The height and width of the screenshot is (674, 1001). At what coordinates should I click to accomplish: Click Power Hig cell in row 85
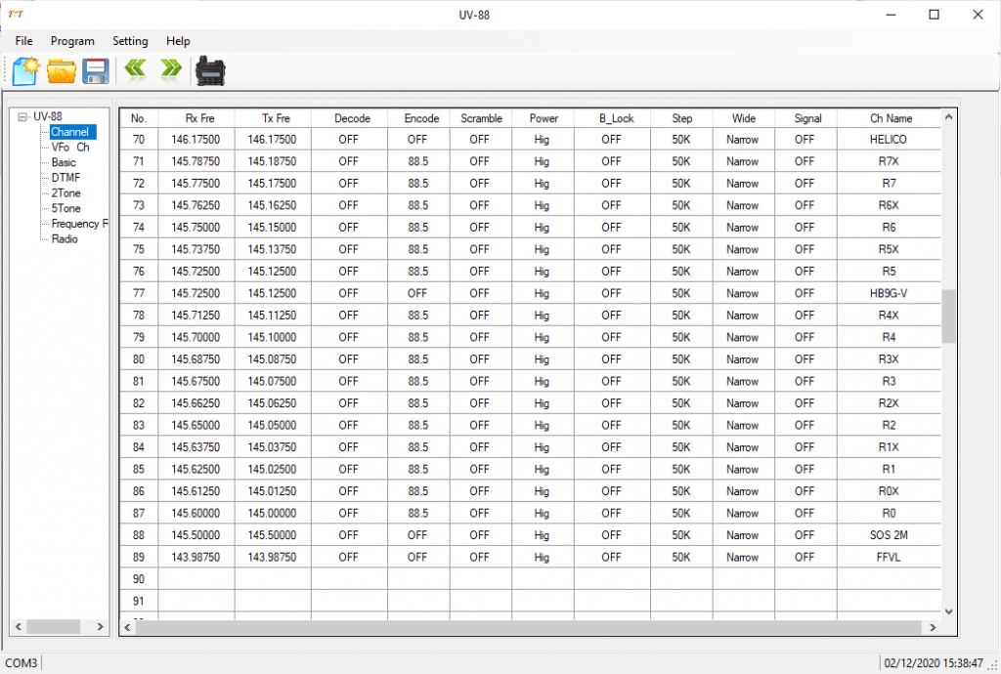pos(543,469)
